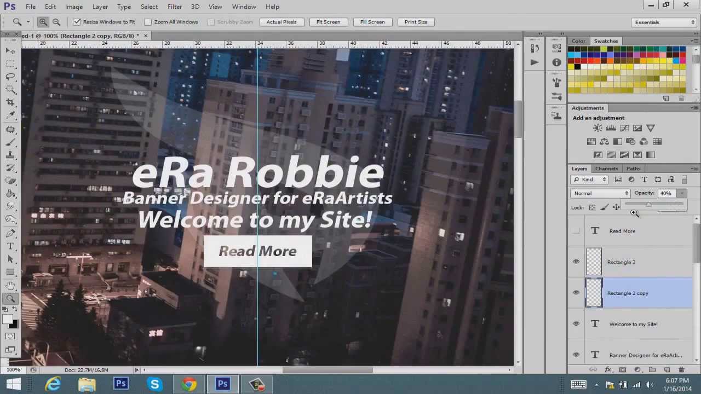Open Swatches panel flyout menu
The image size is (701, 394).
click(696, 41)
